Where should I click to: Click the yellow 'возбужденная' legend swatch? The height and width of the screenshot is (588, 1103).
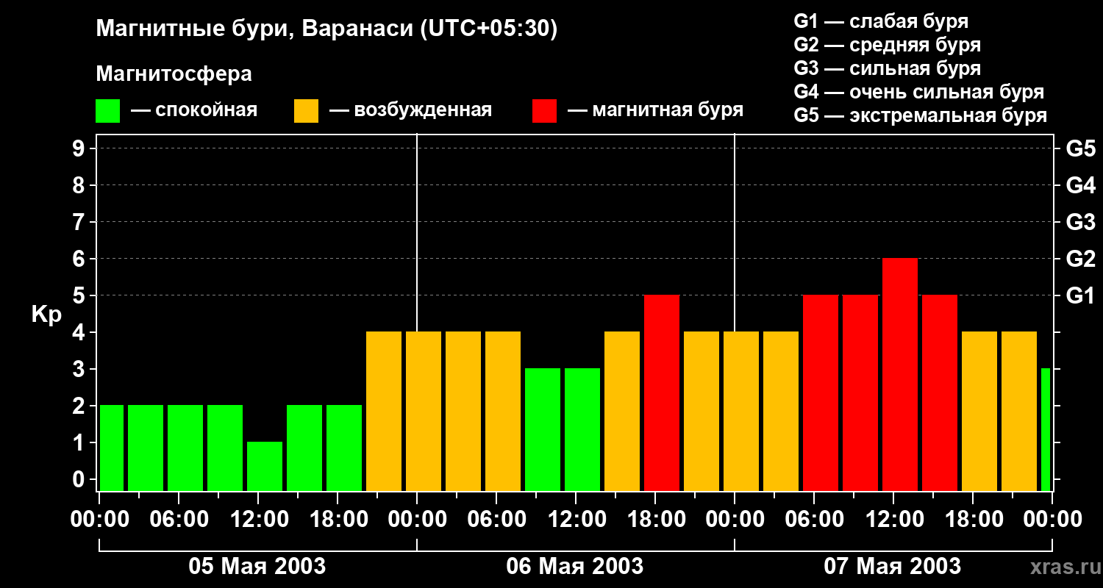point(306,111)
